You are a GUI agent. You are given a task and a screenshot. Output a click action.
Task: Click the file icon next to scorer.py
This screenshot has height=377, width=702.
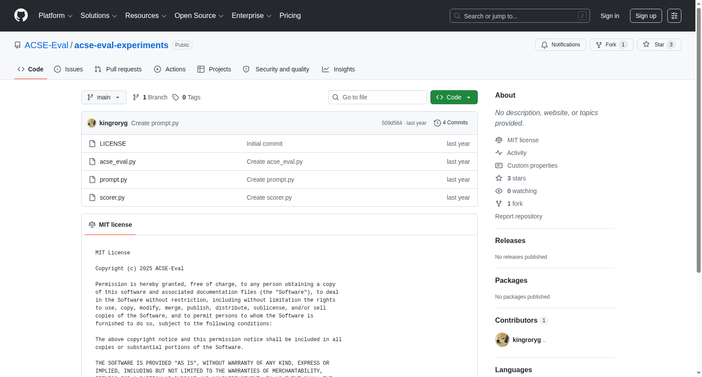(92, 197)
